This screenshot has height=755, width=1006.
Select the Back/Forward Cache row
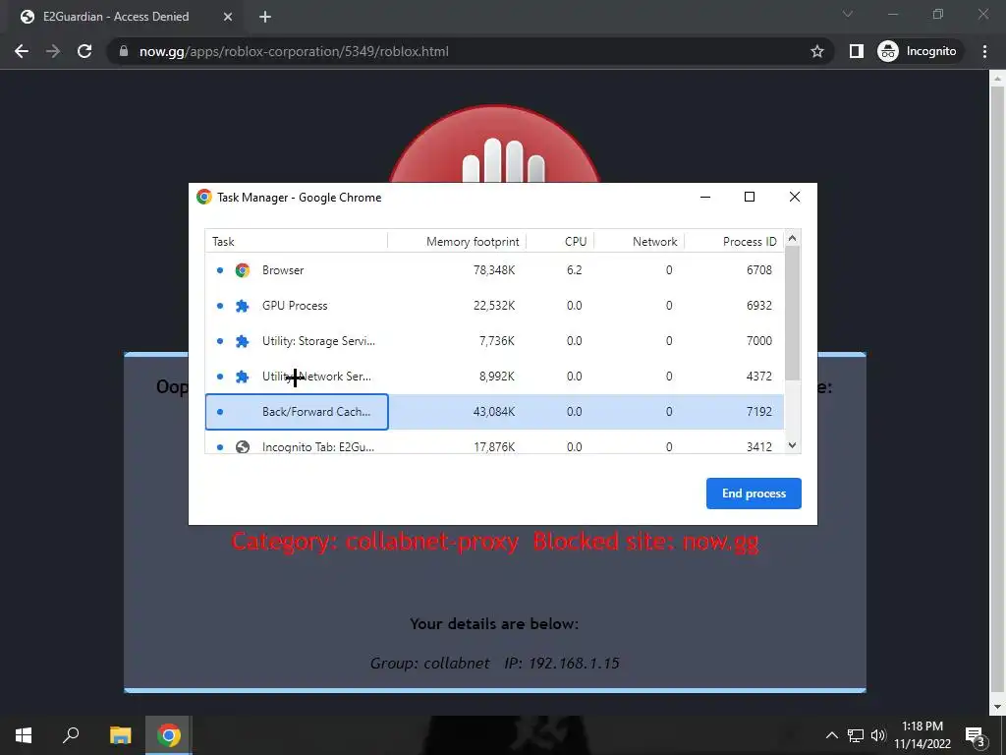pos(494,412)
